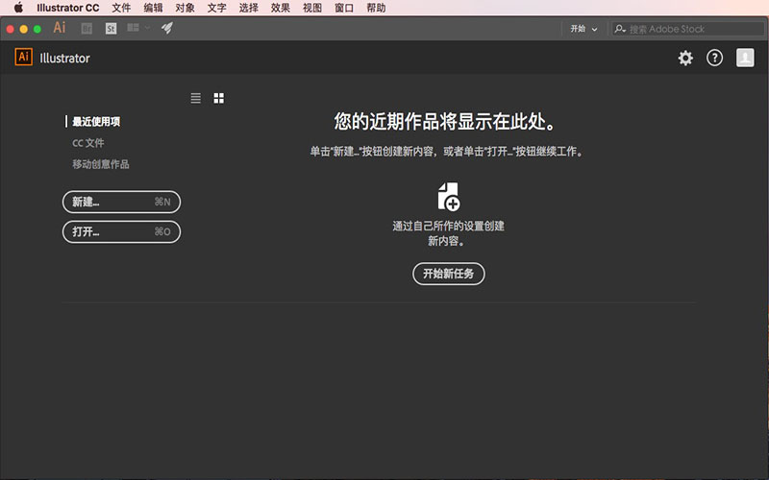This screenshot has width=769, height=480.
Task: Switch to grid thumbnail view
Action: pos(219,99)
